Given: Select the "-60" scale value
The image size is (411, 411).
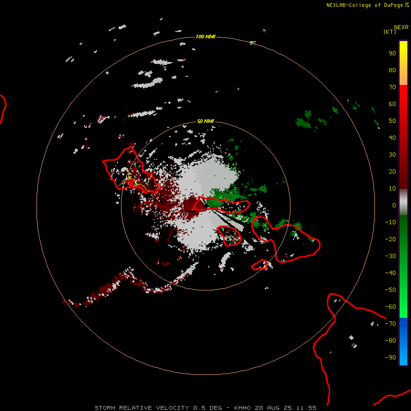Looking at the screenshot, I should pyautogui.click(x=390, y=307).
